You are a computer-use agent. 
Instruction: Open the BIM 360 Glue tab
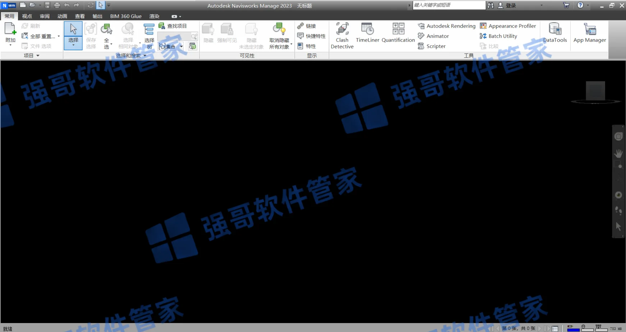pos(126,16)
